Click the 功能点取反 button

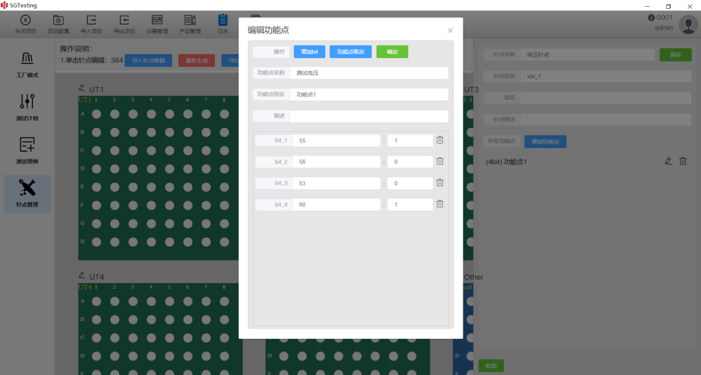pos(350,52)
